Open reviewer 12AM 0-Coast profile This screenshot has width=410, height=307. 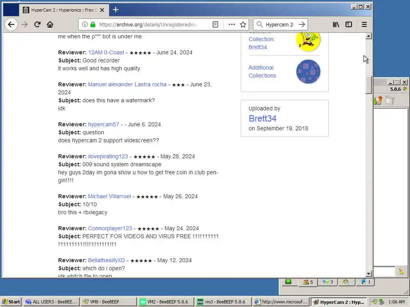pos(106,52)
